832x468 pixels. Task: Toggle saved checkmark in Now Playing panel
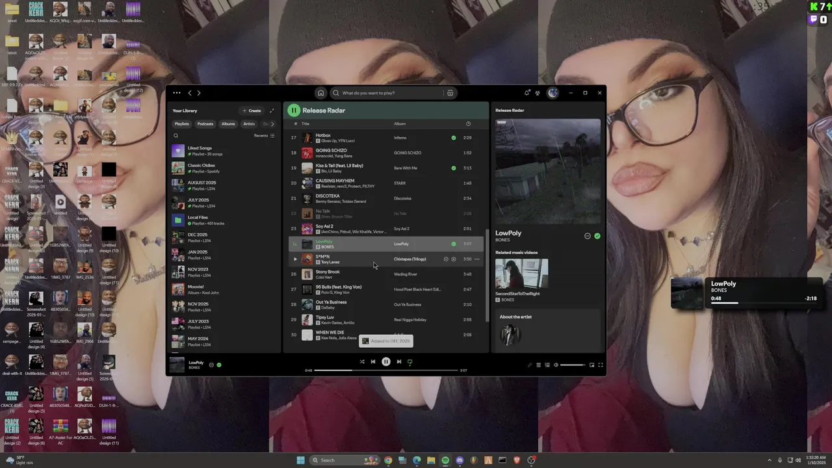[597, 236]
